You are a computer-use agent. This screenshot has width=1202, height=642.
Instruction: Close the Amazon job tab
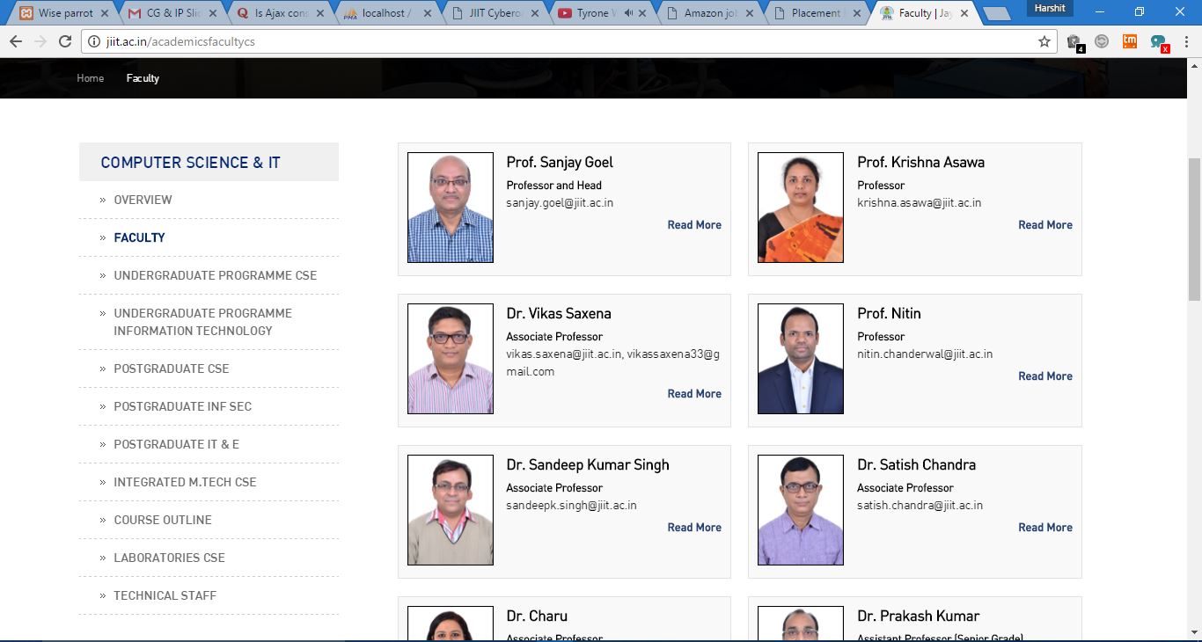[751, 13]
